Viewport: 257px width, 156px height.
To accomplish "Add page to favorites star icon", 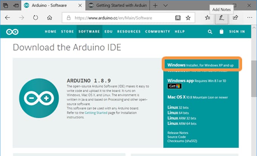I will point(188,18).
